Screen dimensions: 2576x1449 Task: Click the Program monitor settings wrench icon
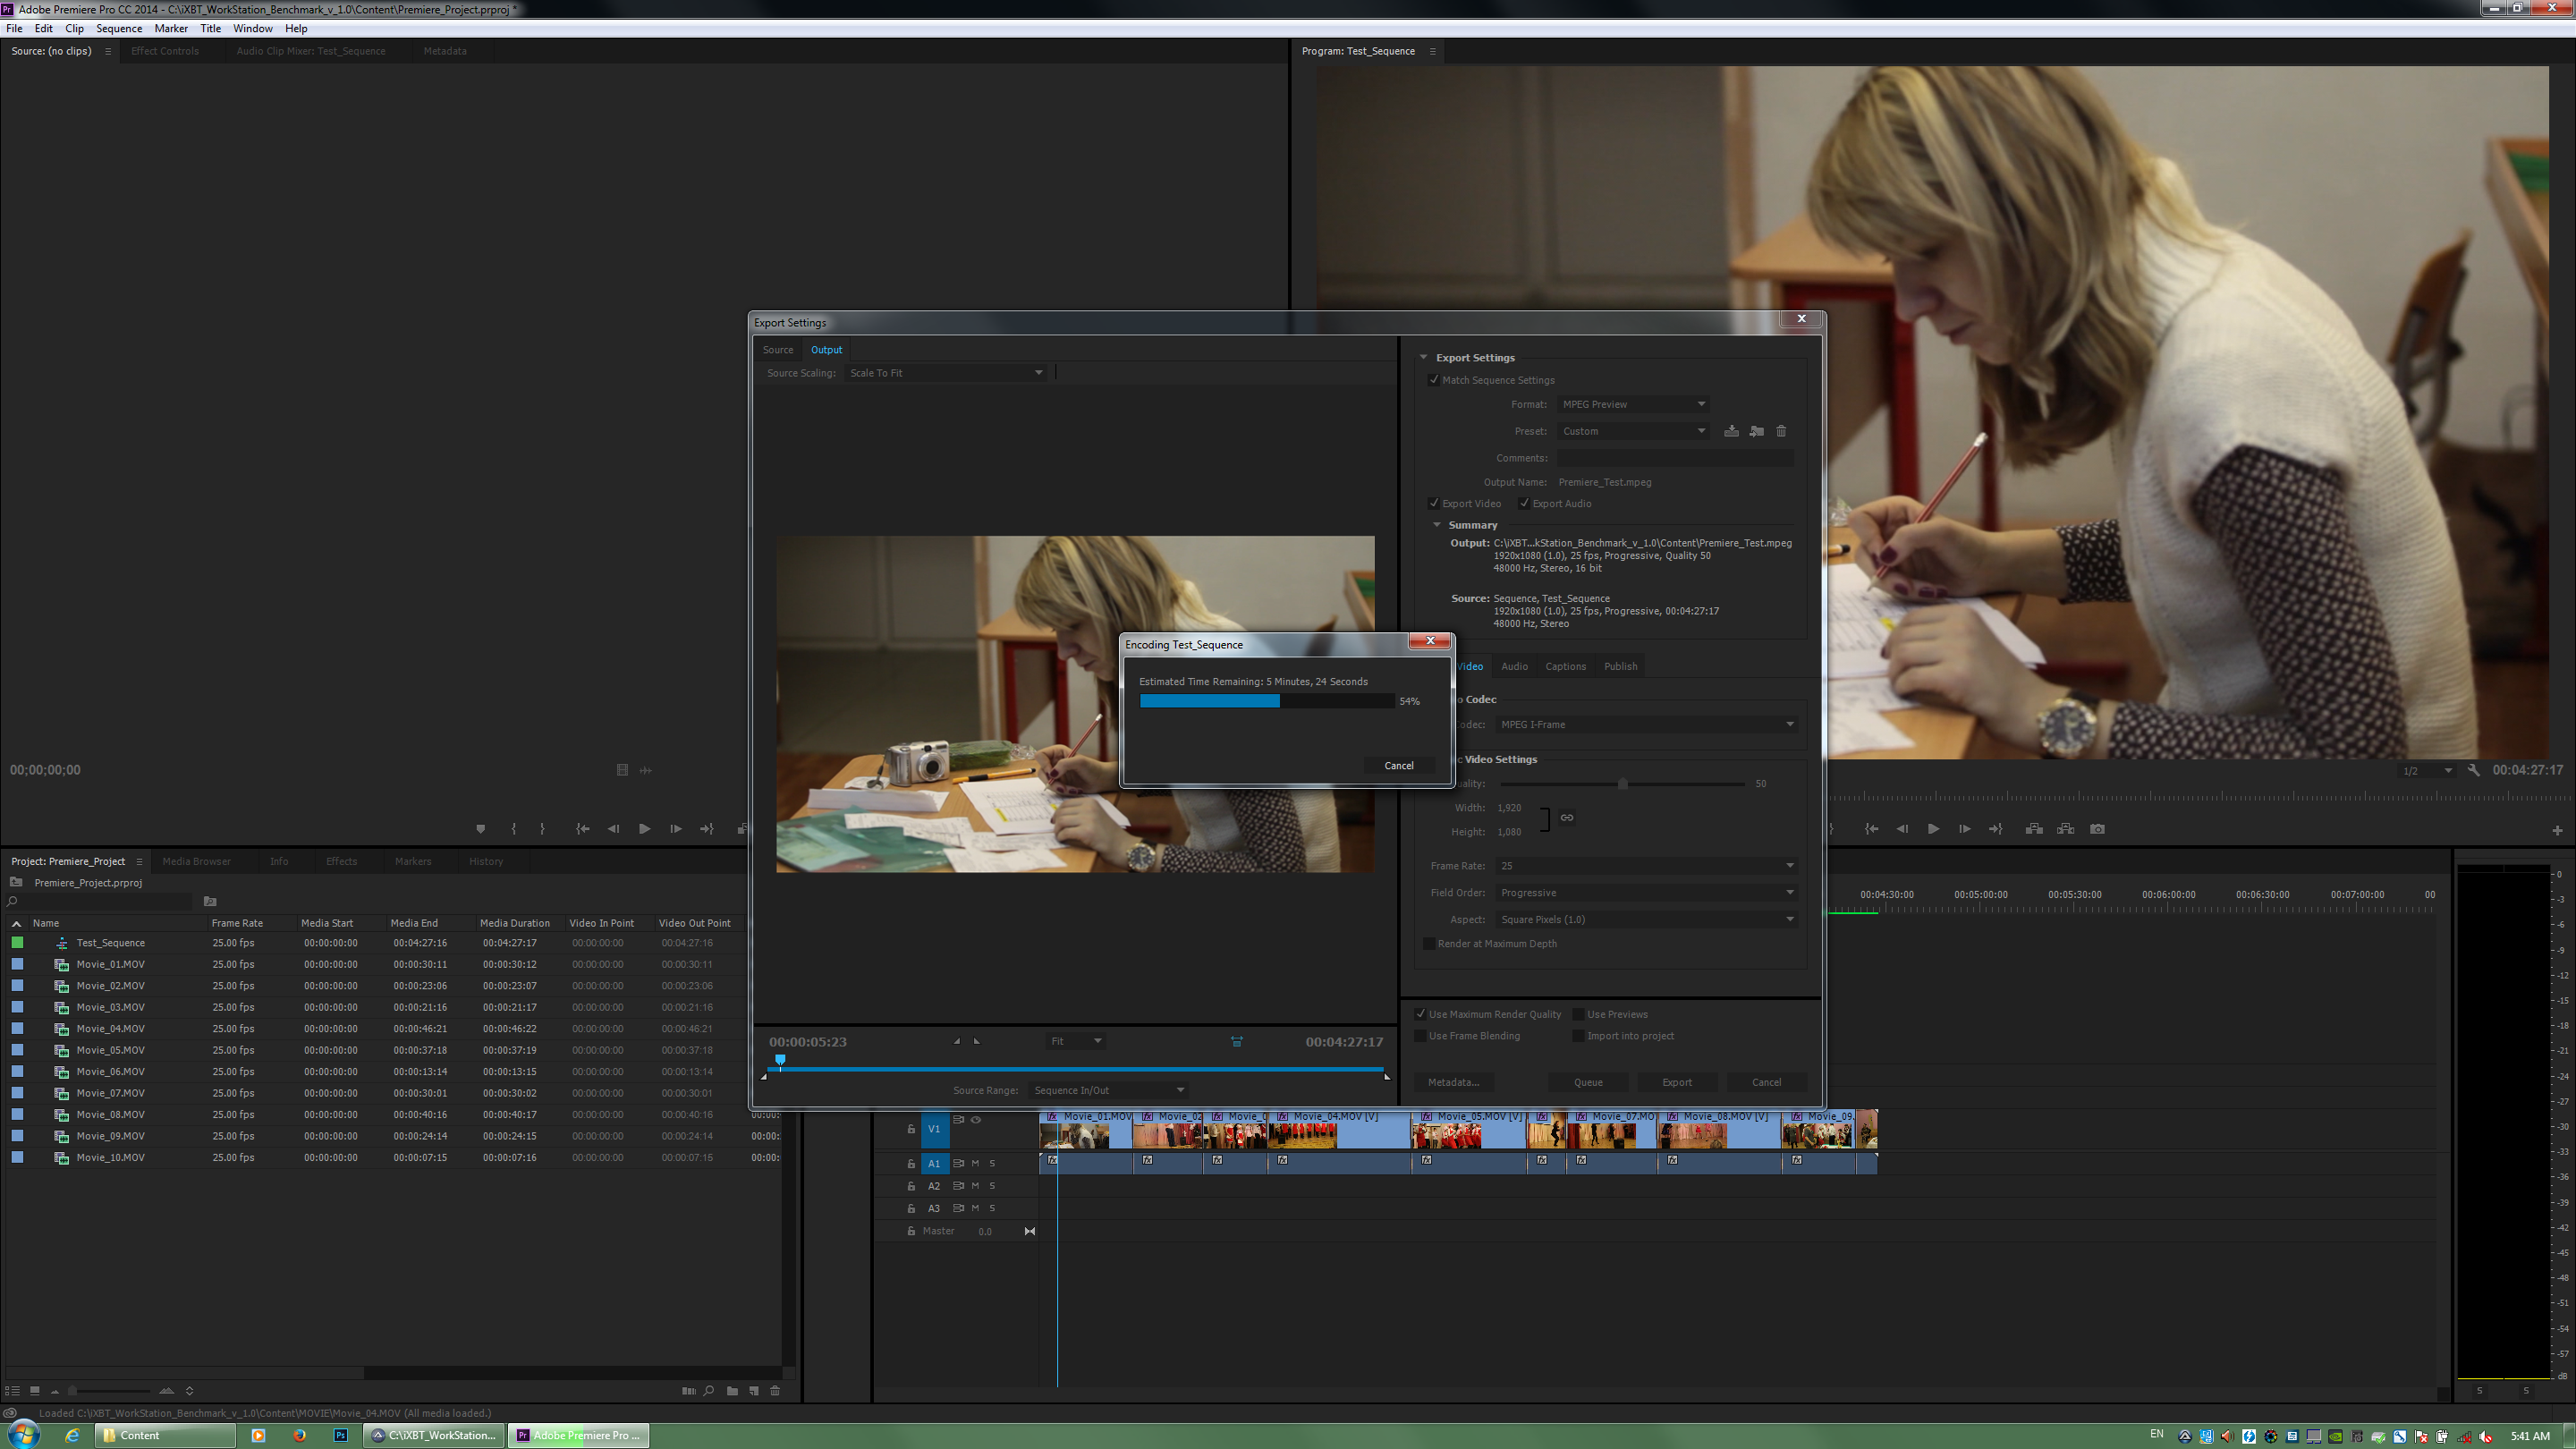click(x=2473, y=770)
